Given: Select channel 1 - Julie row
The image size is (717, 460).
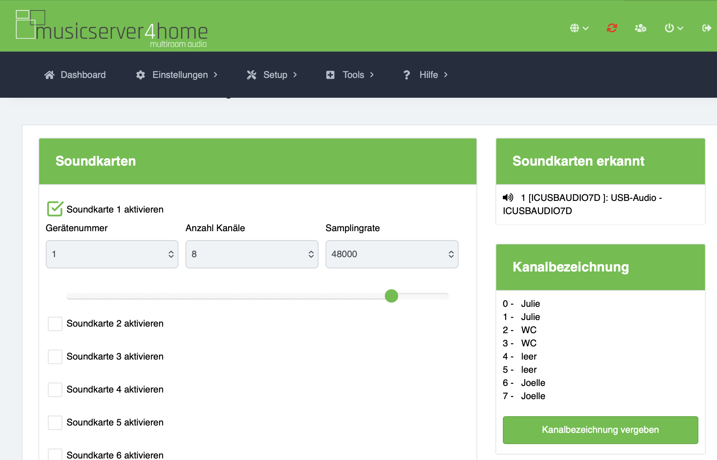Looking at the screenshot, I should click(x=521, y=317).
